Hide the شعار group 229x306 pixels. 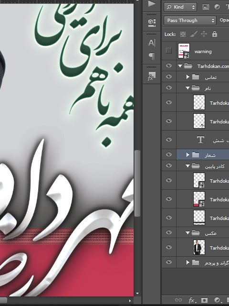[169, 154]
